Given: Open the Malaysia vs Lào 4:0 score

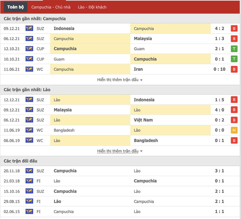Looking at the screenshot, I should click(220, 110).
